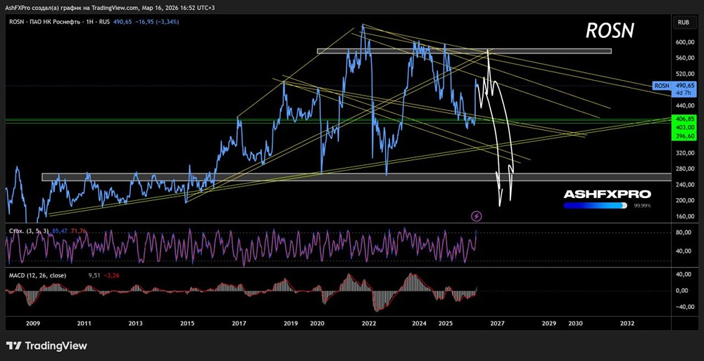The height and width of the screenshot is (361, 704).
Task: Click the 240,00 price axis label
Action: pyautogui.click(x=686, y=185)
